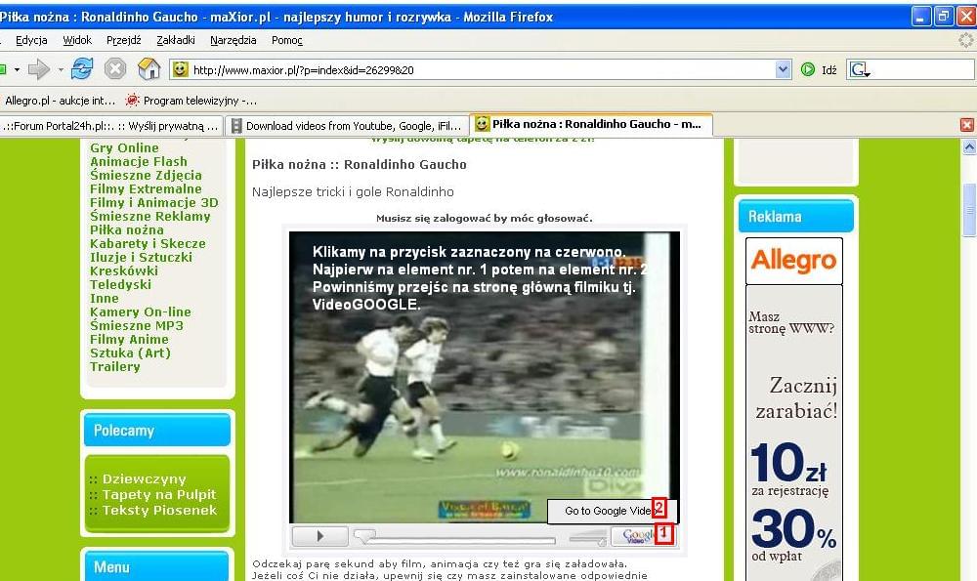
Task: Open Śmieszne MP3 link
Action: 137,326
